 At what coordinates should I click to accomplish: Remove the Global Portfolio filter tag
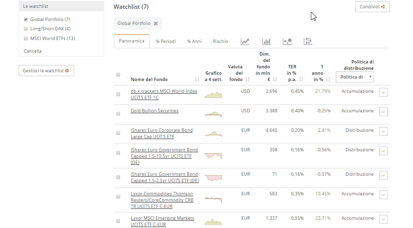coord(156,23)
